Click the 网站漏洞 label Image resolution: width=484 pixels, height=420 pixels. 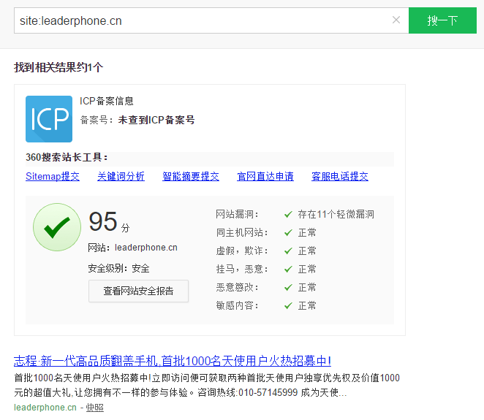pyautogui.click(x=237, y=214)
